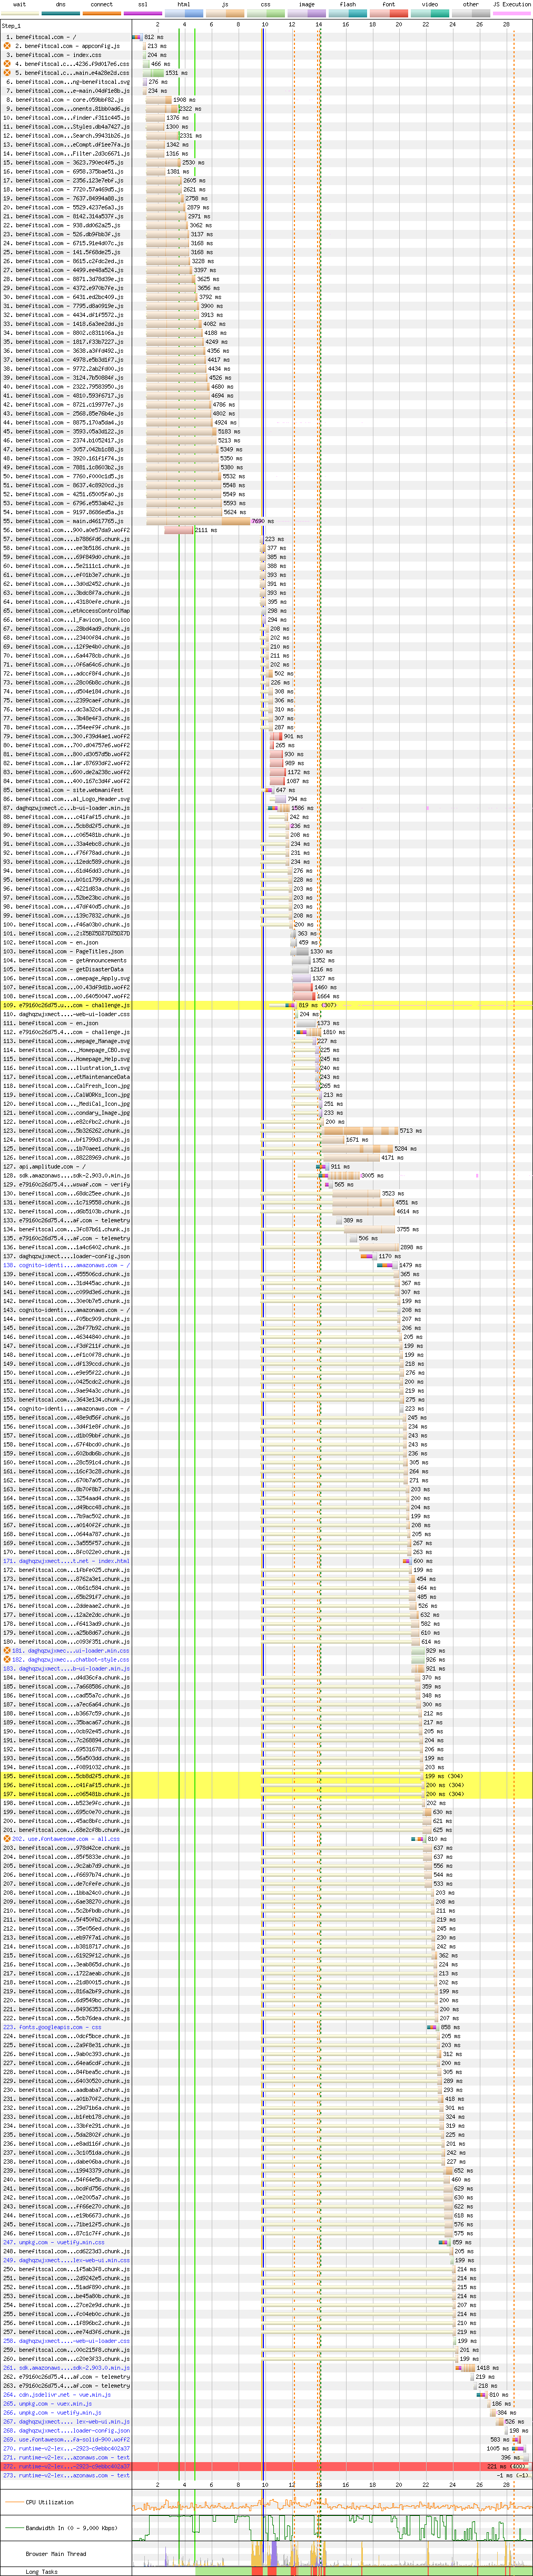
Task: Open the Logo_Header.svg request
Action: pyautogui.click(x=66, y=799)
